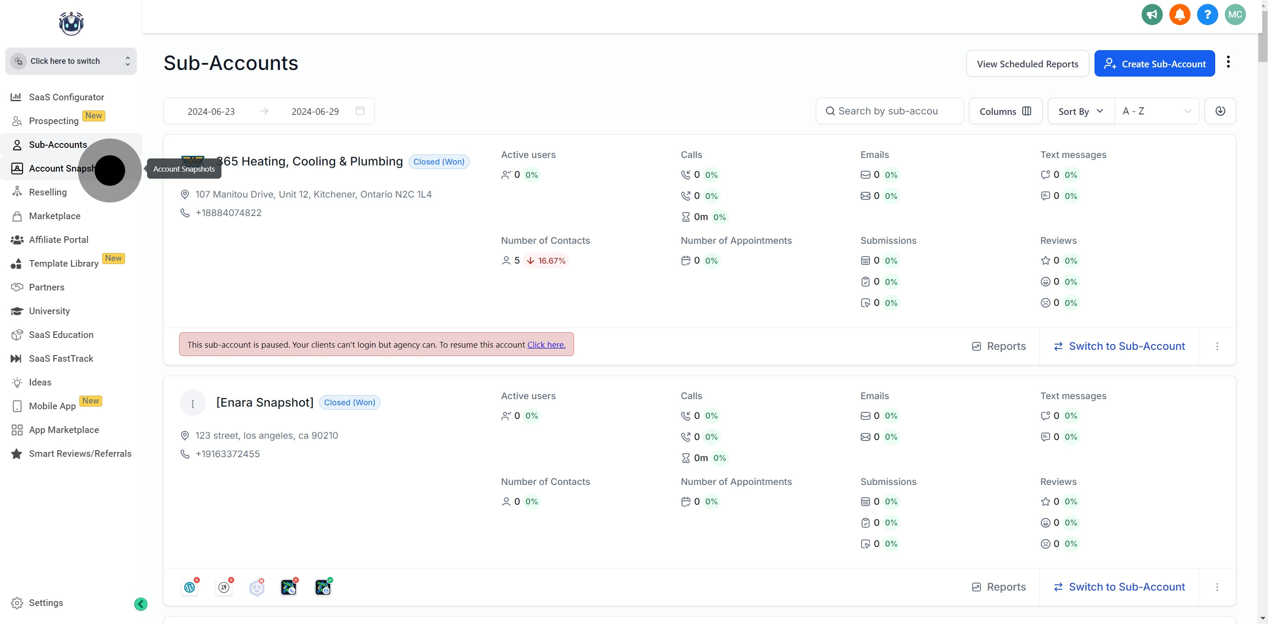Open 365 Heating row three-dot options
1268x624 pixels.
pos(1217,346)
